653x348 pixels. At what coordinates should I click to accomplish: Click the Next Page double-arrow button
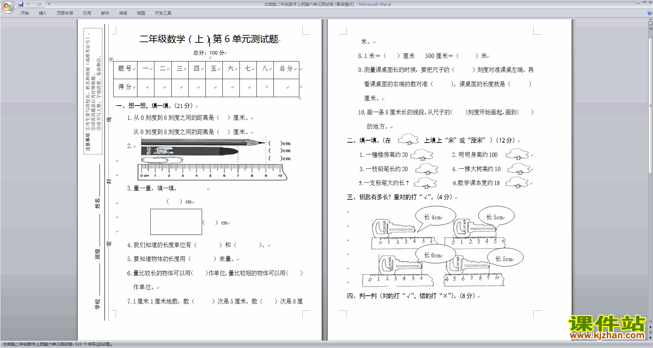[651, 337]
